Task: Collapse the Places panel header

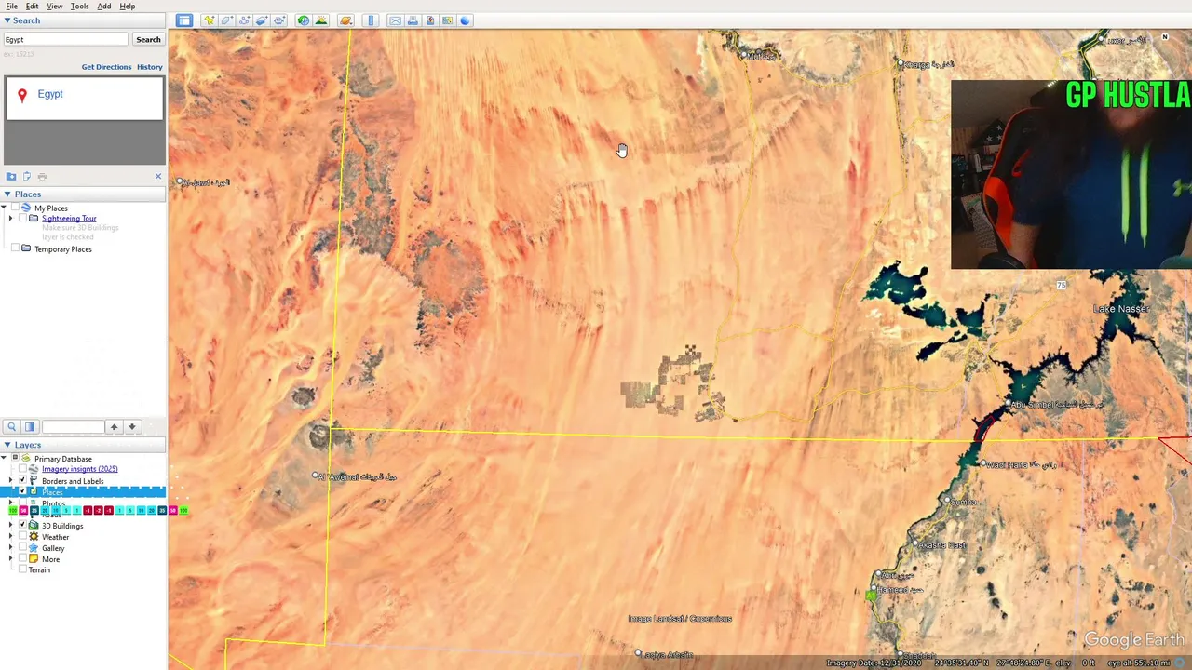Action: coord(83,194)
